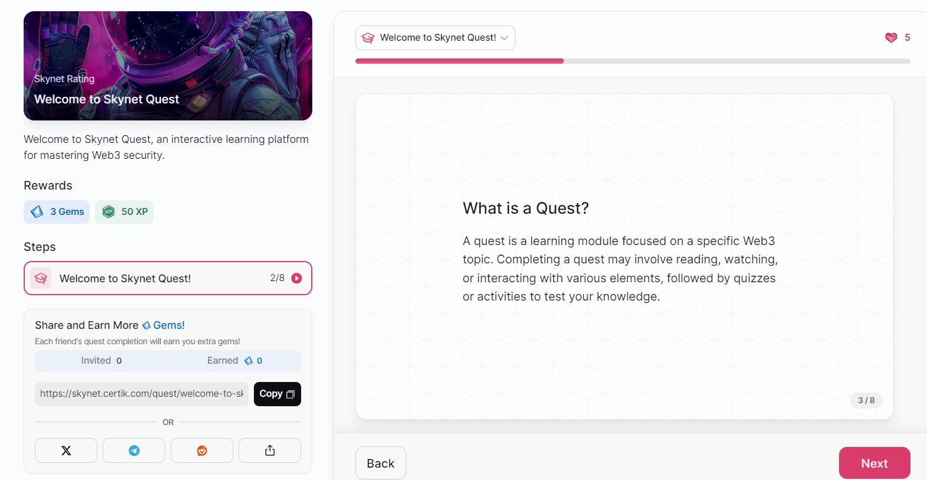Click the referral URL input field
927x480 pixels.
coord(142,394)
